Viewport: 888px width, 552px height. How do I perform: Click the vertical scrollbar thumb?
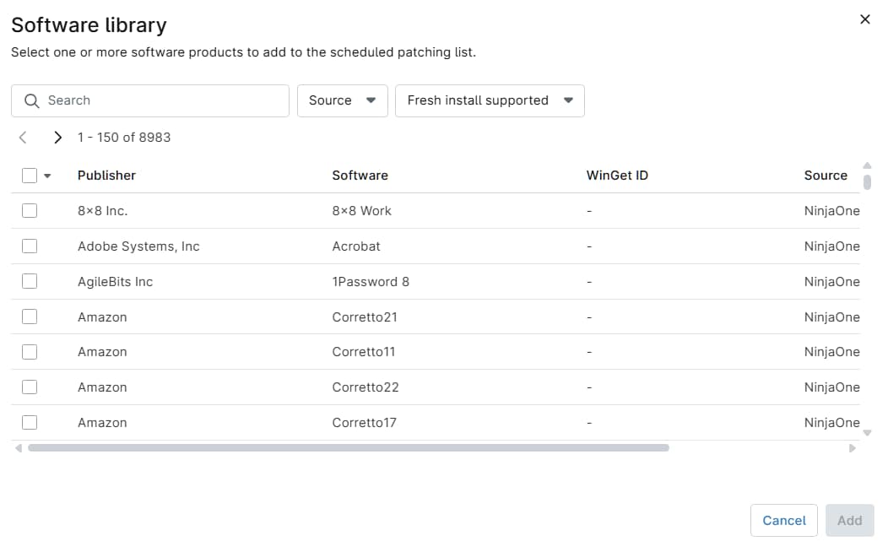[x=867, y=182]
